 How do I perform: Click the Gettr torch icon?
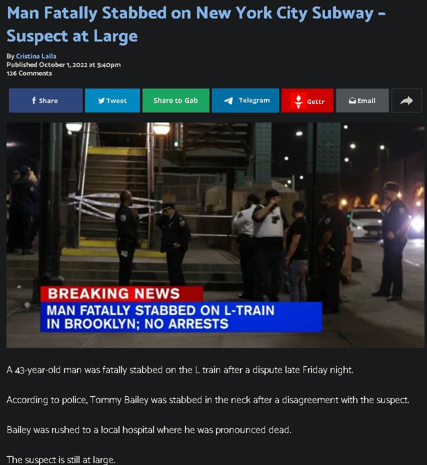click(298, 101)
